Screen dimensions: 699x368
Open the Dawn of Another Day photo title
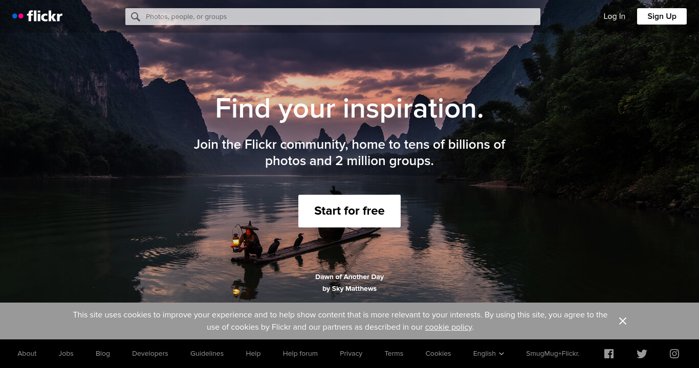[349, 277]
